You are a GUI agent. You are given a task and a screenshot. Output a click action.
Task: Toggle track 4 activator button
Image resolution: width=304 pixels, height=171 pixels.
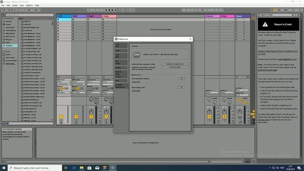coord(106,116)
